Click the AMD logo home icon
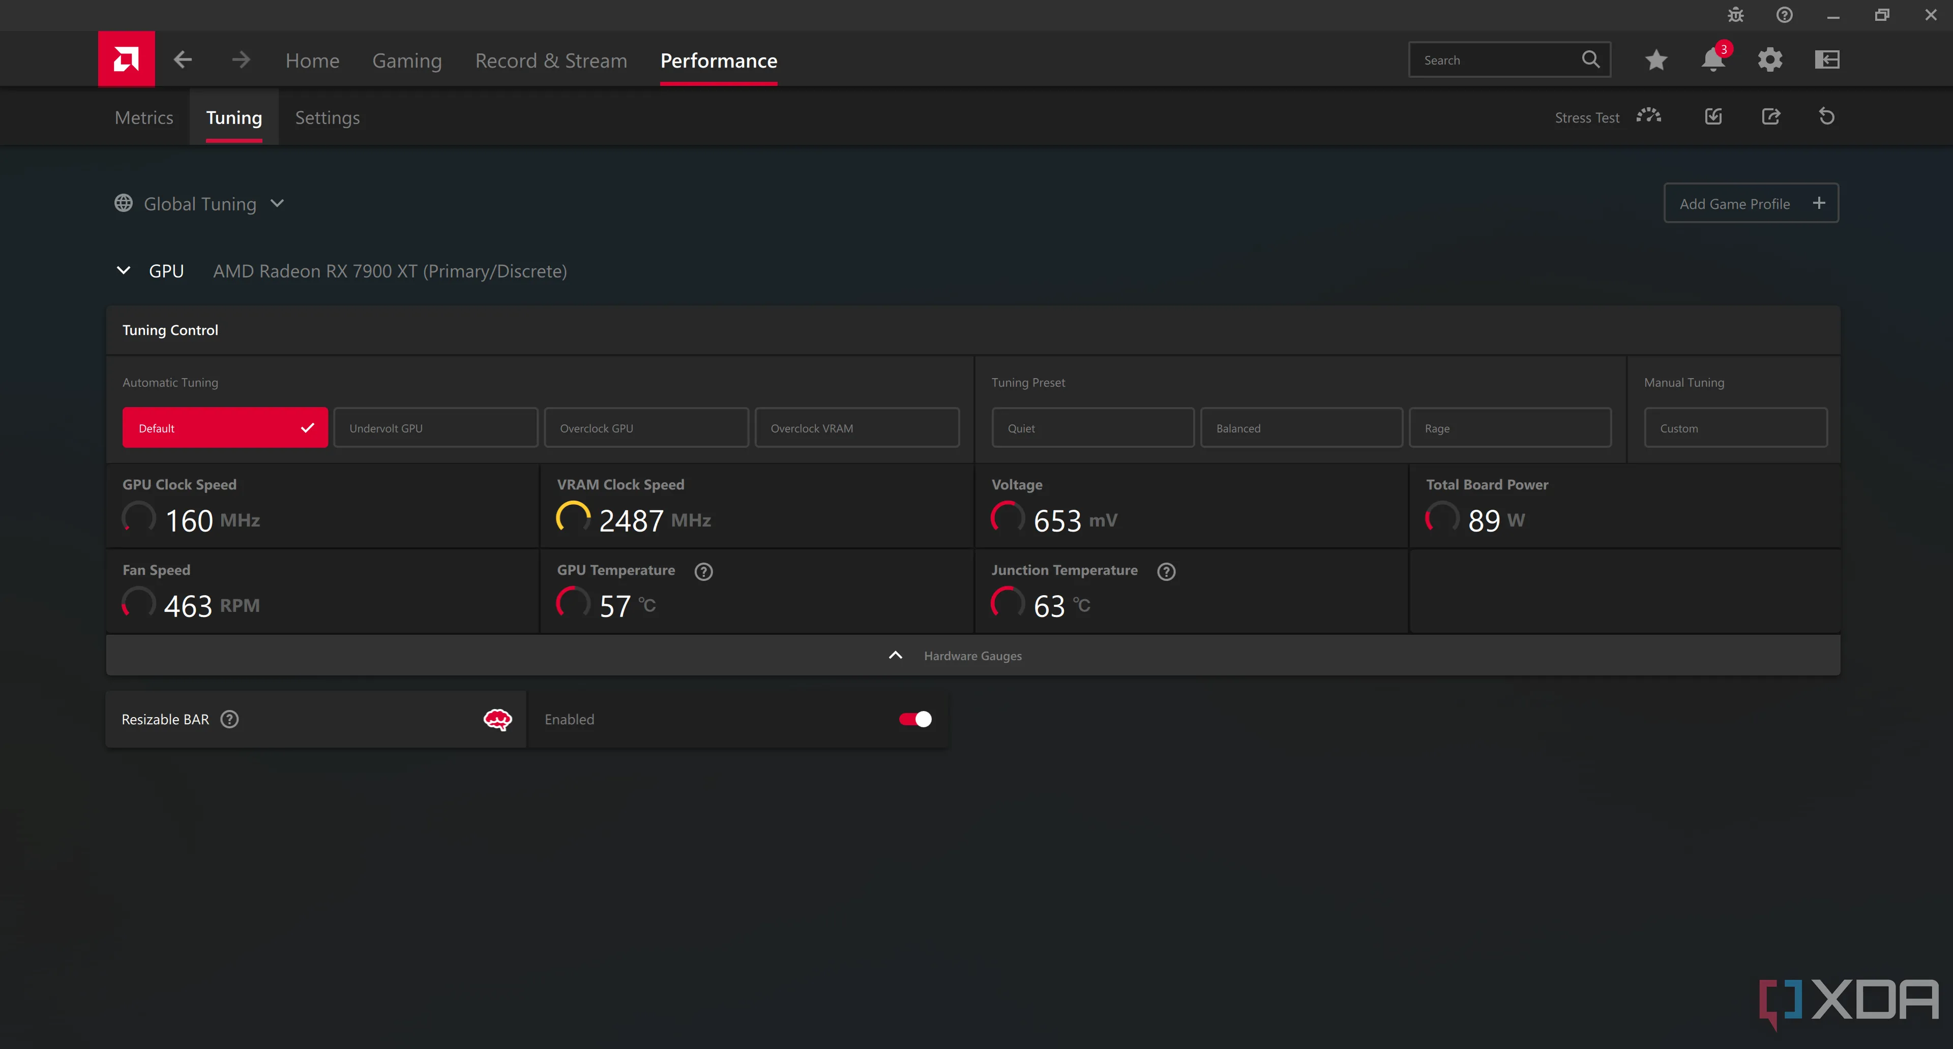This screenshot has width=1953, height=1049. 126,59
